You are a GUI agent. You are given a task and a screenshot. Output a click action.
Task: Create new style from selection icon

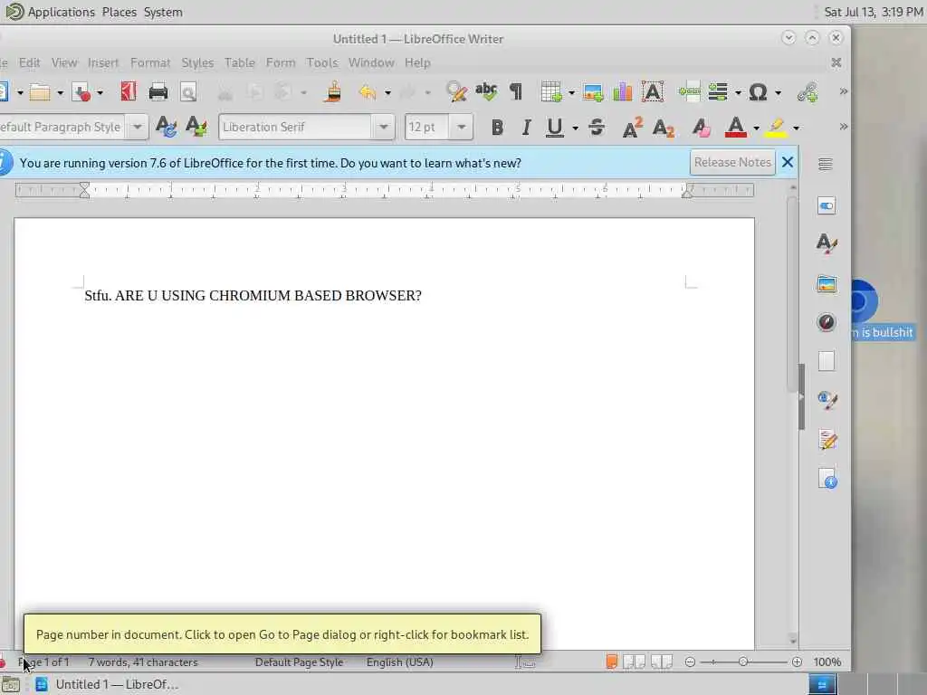click(196, 127)
